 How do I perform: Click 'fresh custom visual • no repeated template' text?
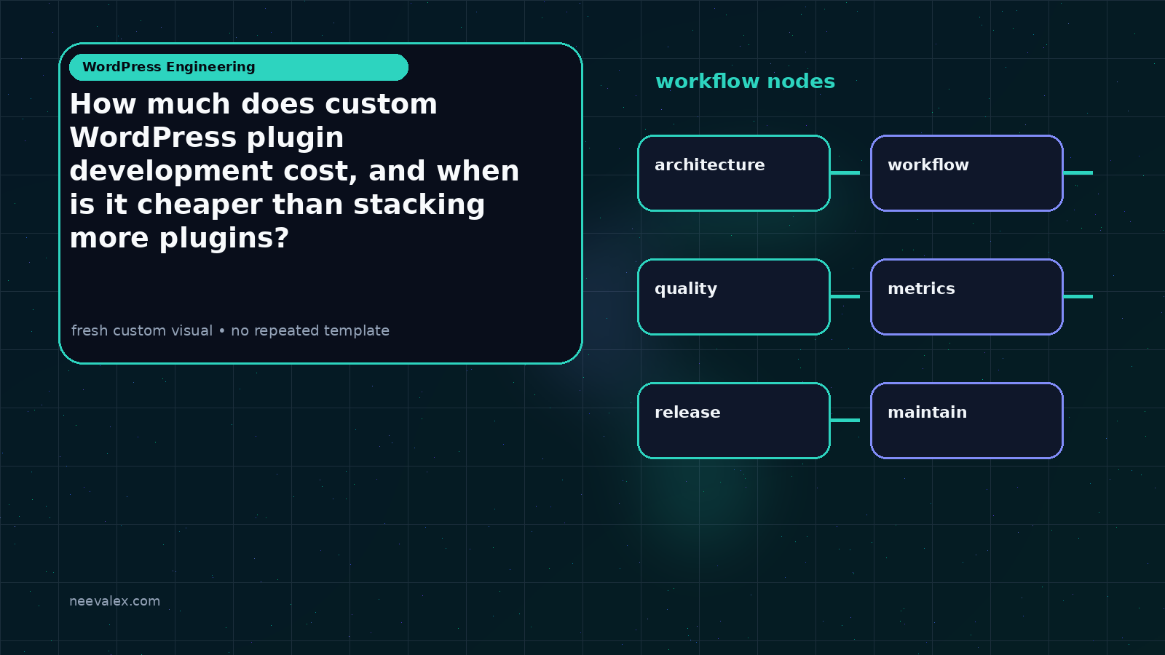[x=230, y=330]
